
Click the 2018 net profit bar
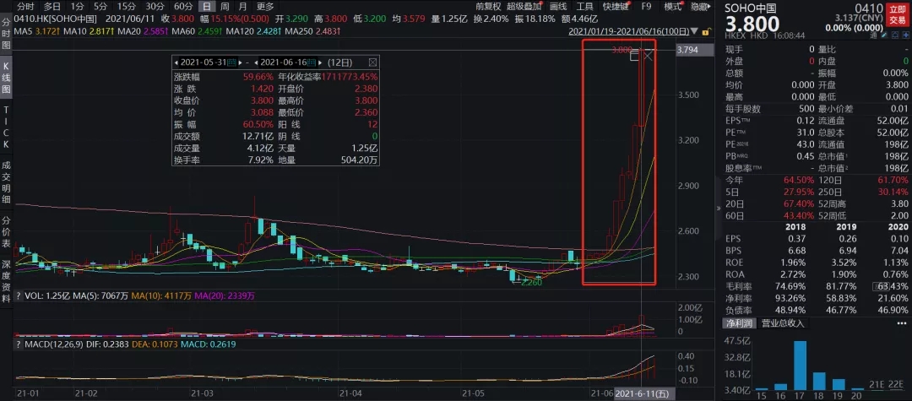point(819,382)
